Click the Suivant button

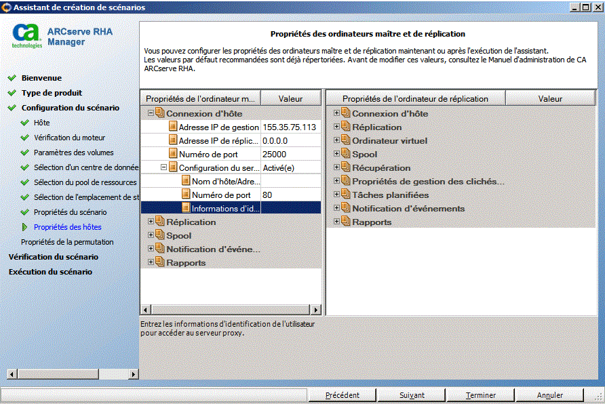click(x=412, y=395)
